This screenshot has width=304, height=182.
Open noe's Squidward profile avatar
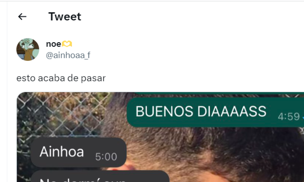[x=28, y=49]
